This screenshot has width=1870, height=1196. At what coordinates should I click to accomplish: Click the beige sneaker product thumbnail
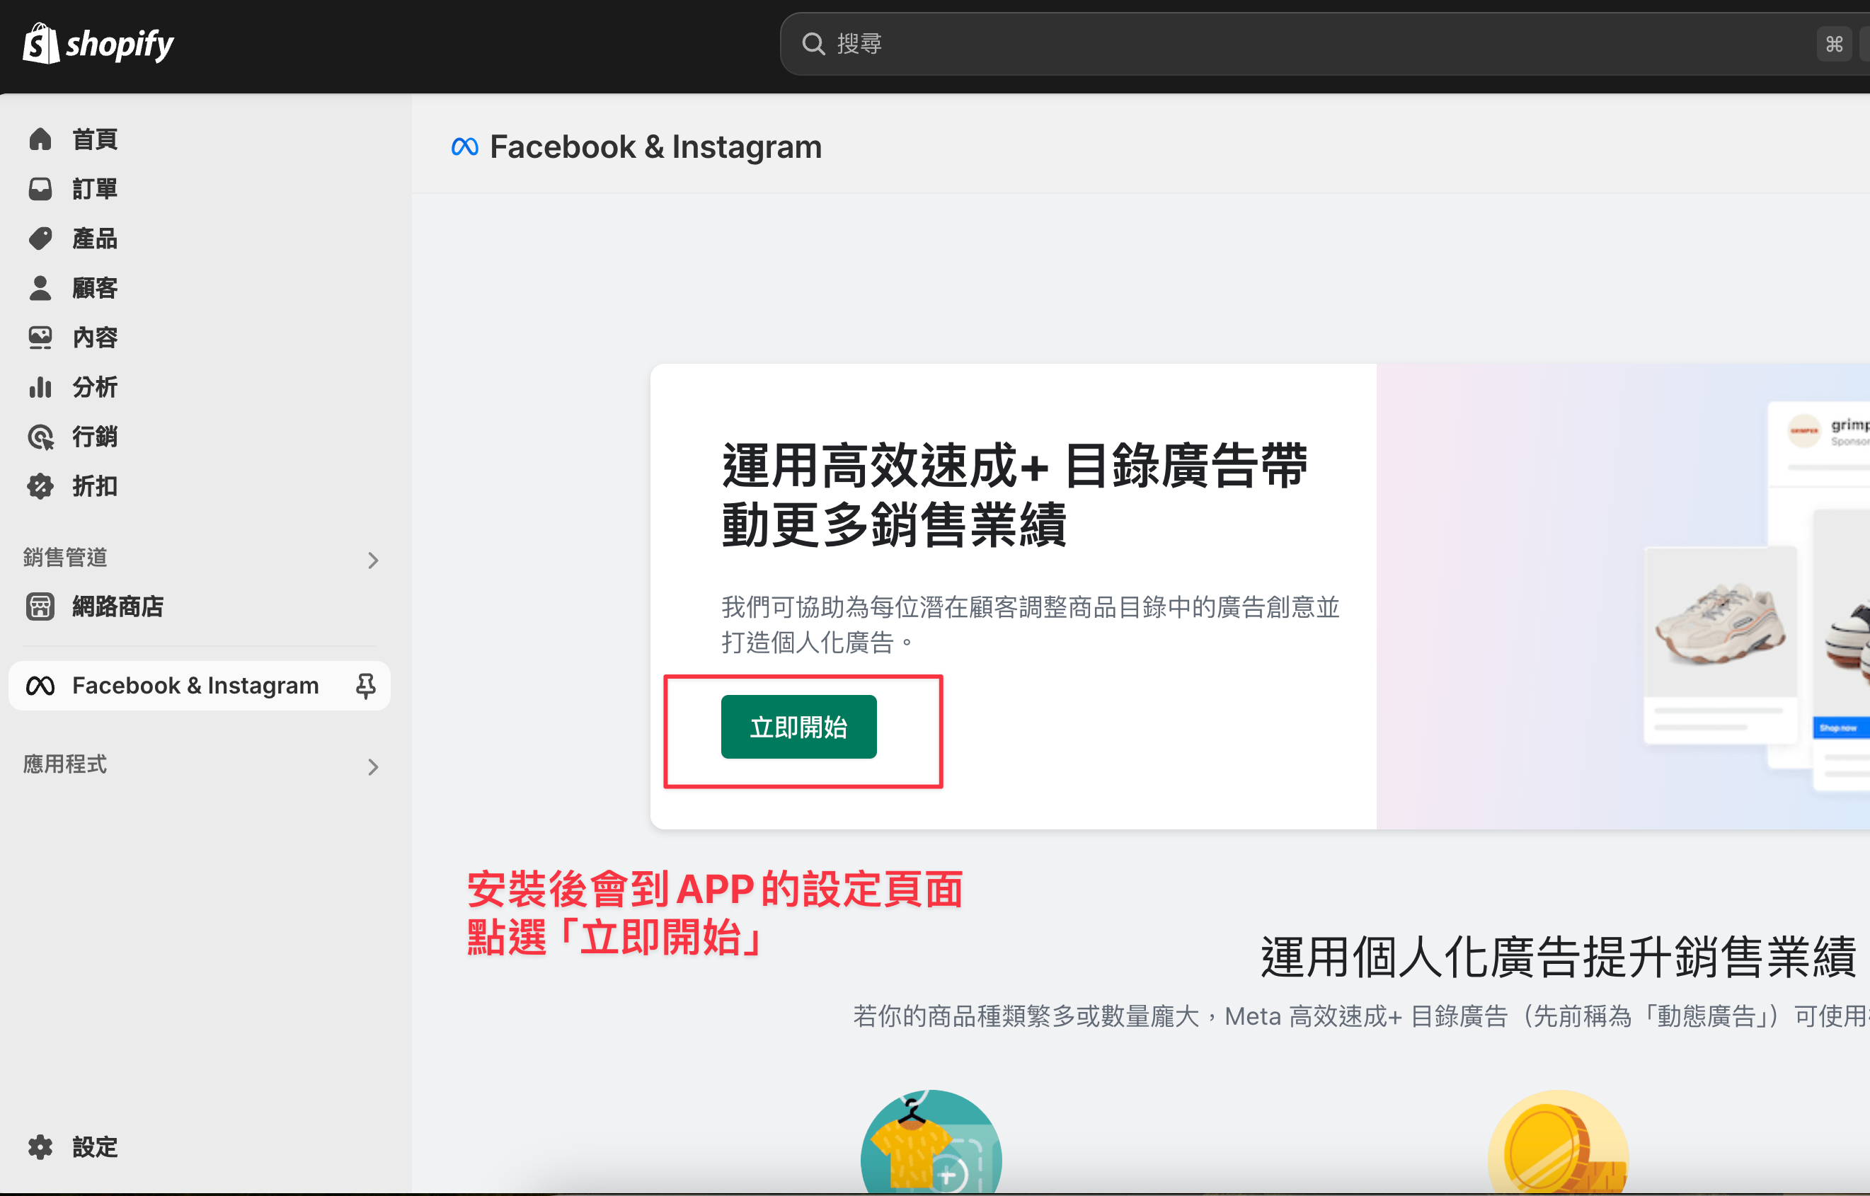click(x=1720, y=623)
